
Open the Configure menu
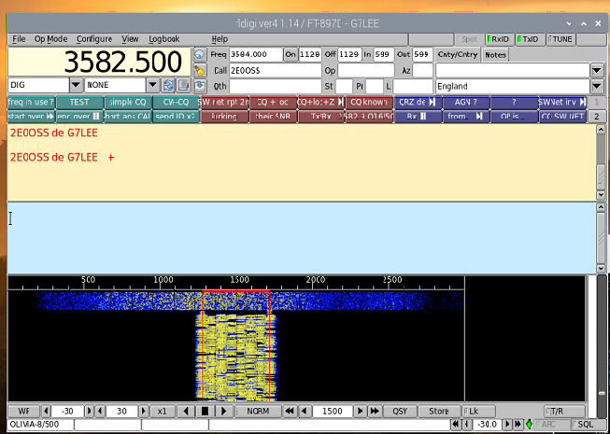point(93,39)
